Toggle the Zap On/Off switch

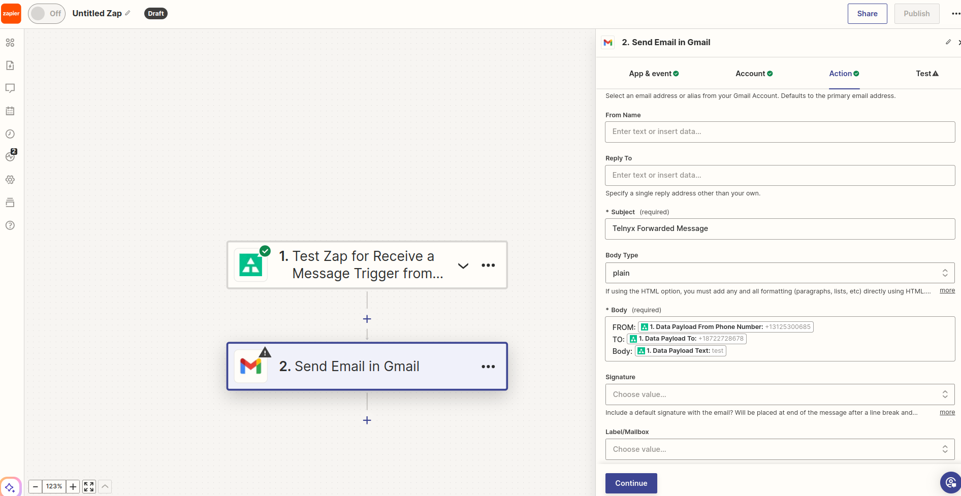[47, 14]
